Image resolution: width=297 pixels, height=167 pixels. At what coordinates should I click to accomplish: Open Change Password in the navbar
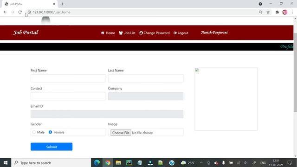coord(155,33)
